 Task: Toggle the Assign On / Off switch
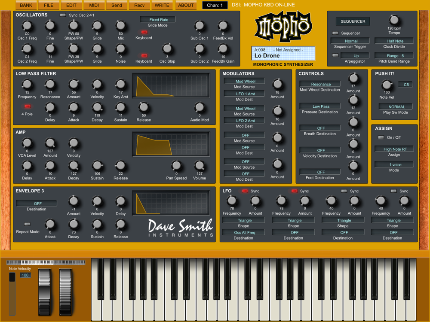[x=381, y=137]
